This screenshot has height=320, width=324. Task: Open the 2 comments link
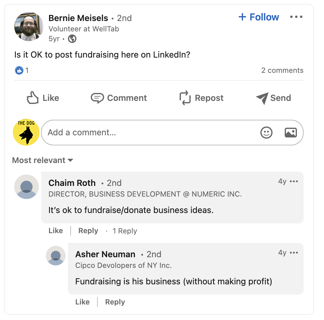pos(282,70)
